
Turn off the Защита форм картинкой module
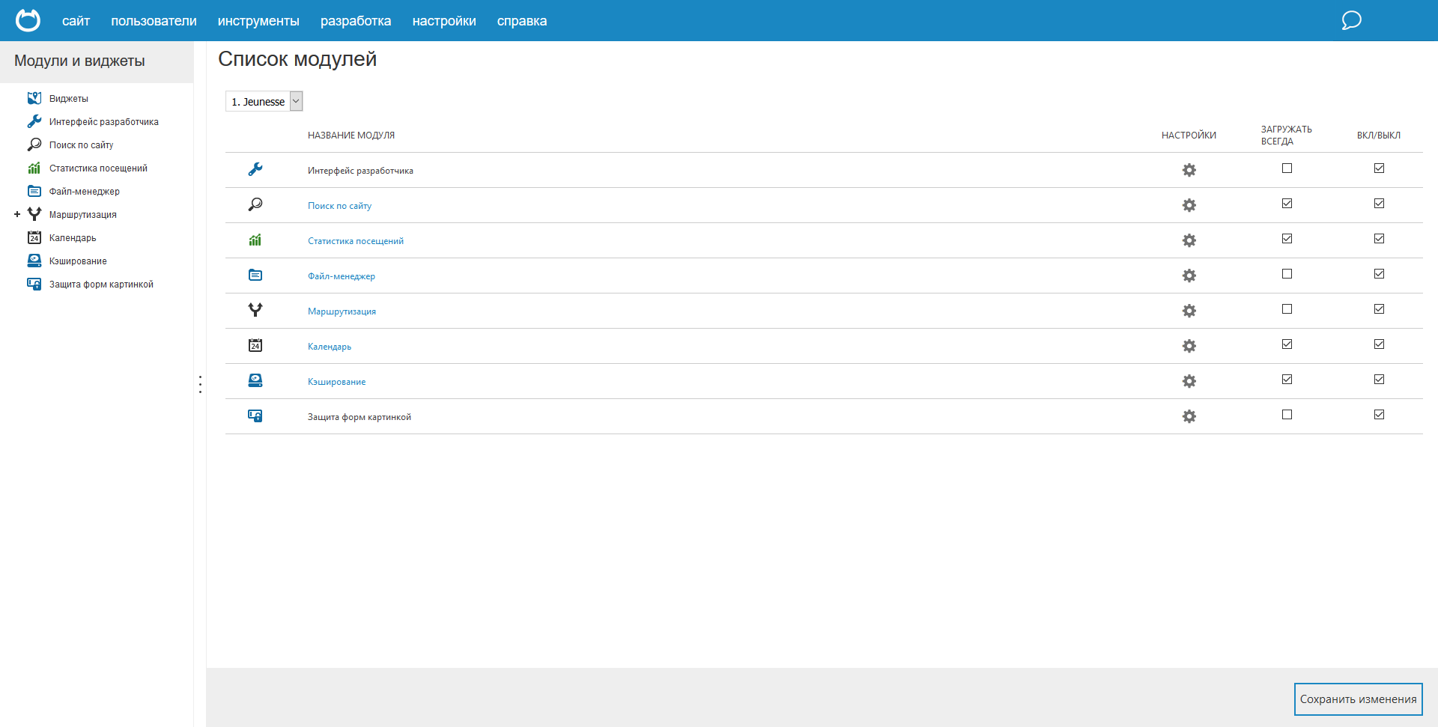click(1379, 415)
